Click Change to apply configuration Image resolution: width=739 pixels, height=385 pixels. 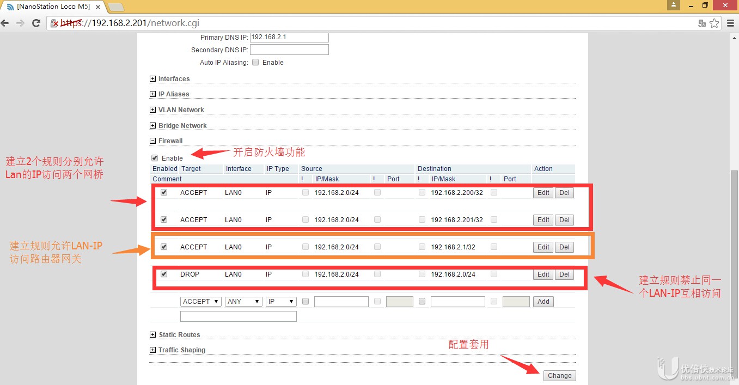559,376
